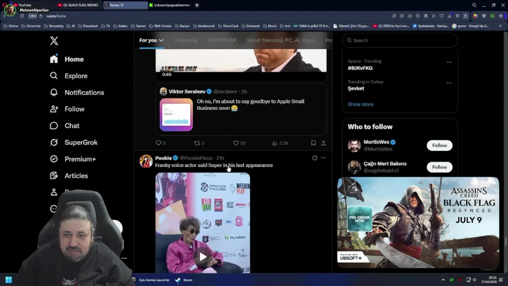508x286 pixels.
Task: Click the X logo icon
Action: (x=54, y=40)
